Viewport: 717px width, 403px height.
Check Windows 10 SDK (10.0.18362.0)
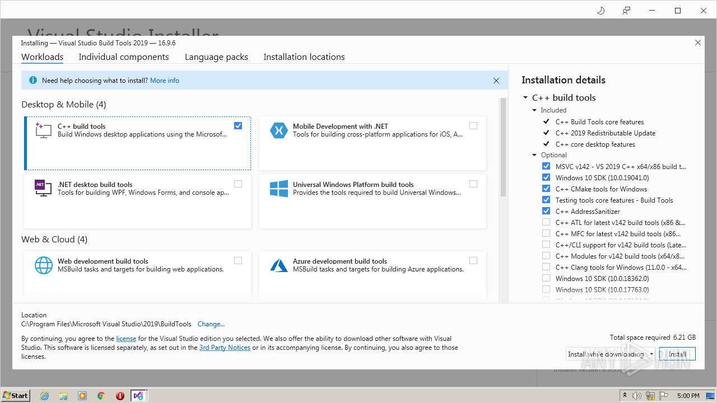pyautogui.click(x=546, y=278)
